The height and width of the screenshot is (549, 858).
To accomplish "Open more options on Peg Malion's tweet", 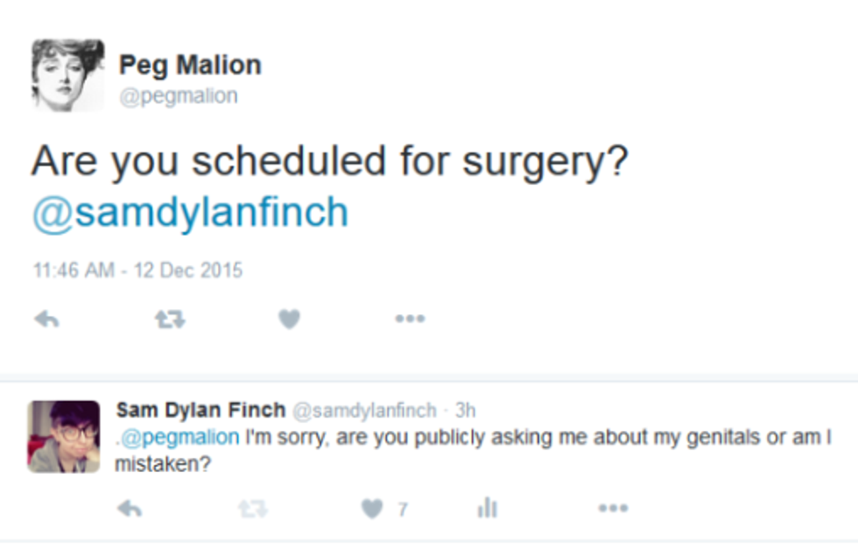I will click(410, 320).
